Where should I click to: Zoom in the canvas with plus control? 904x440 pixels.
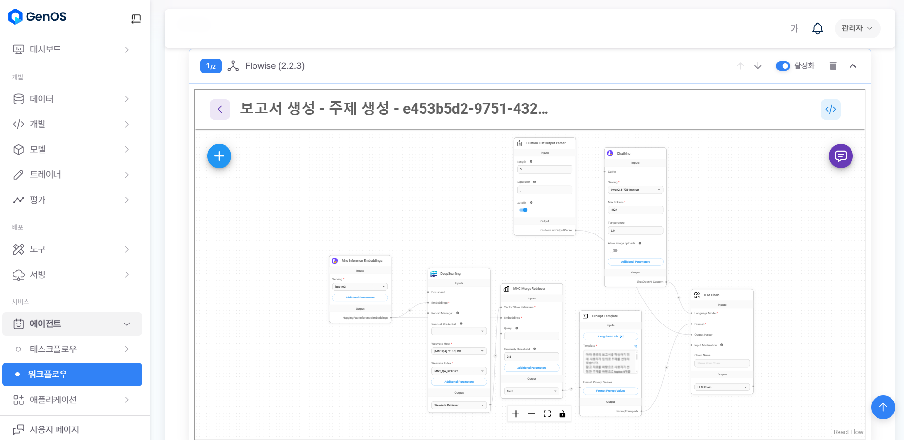pos(516,414)
